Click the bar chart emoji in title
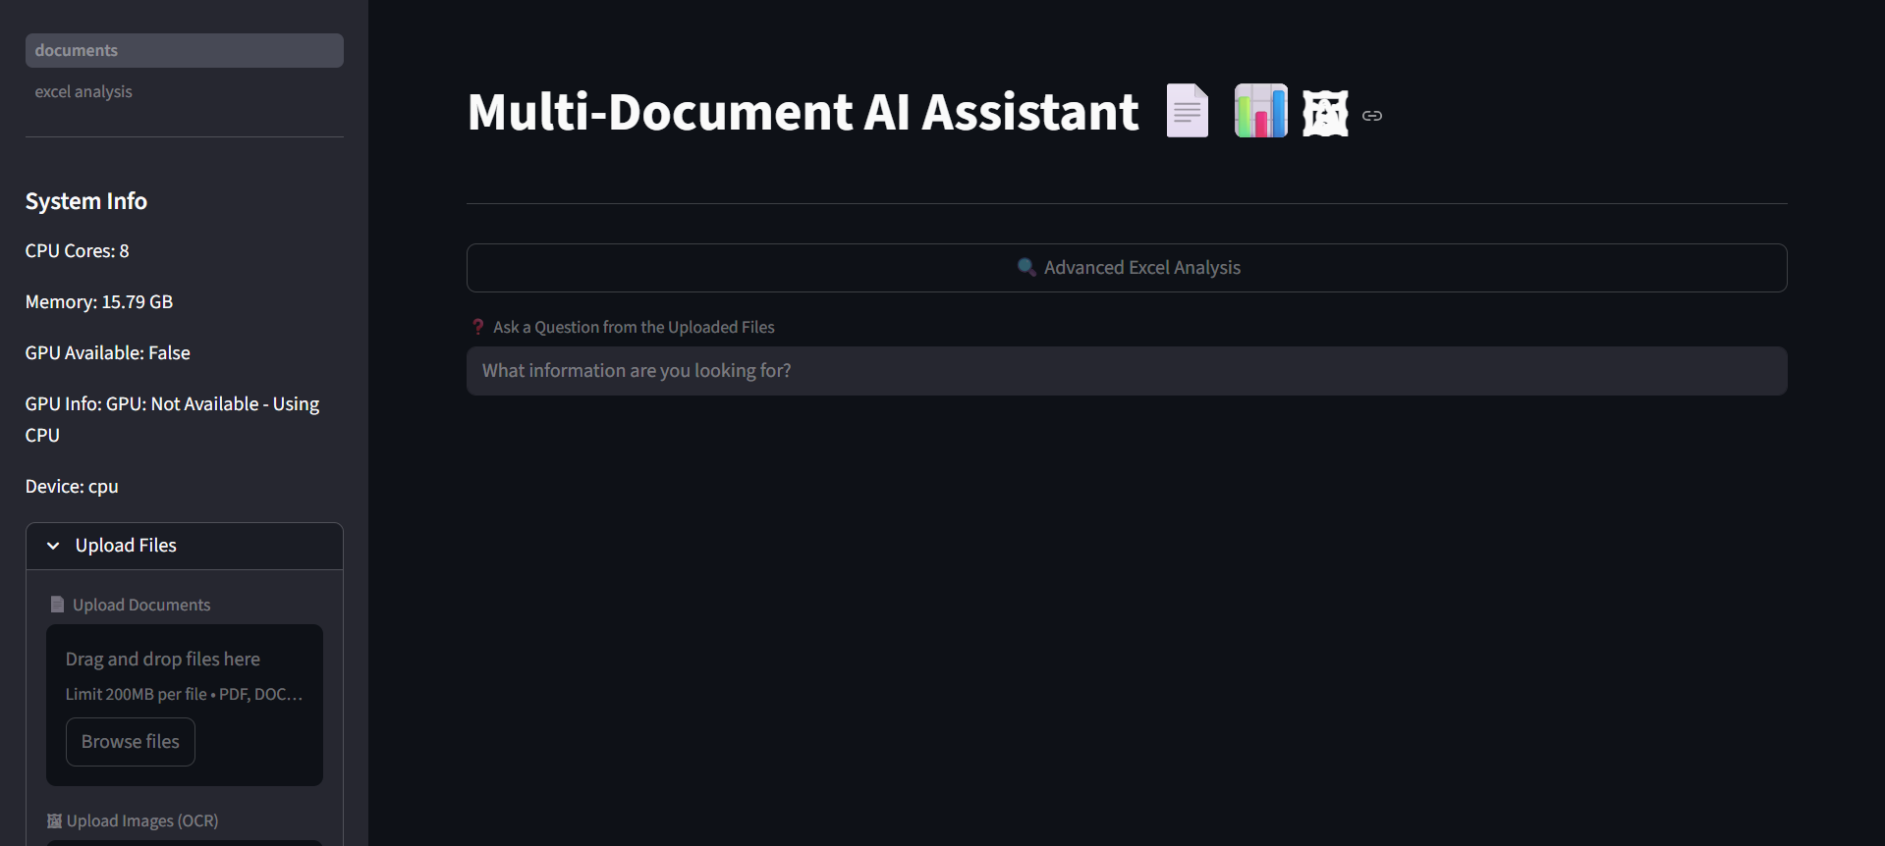Viewport: 1885px width, 846px height. pyautogui.click(x=1260, y=111)
